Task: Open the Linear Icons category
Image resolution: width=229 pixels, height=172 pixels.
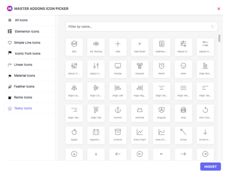Action: [x=30, y=65]
